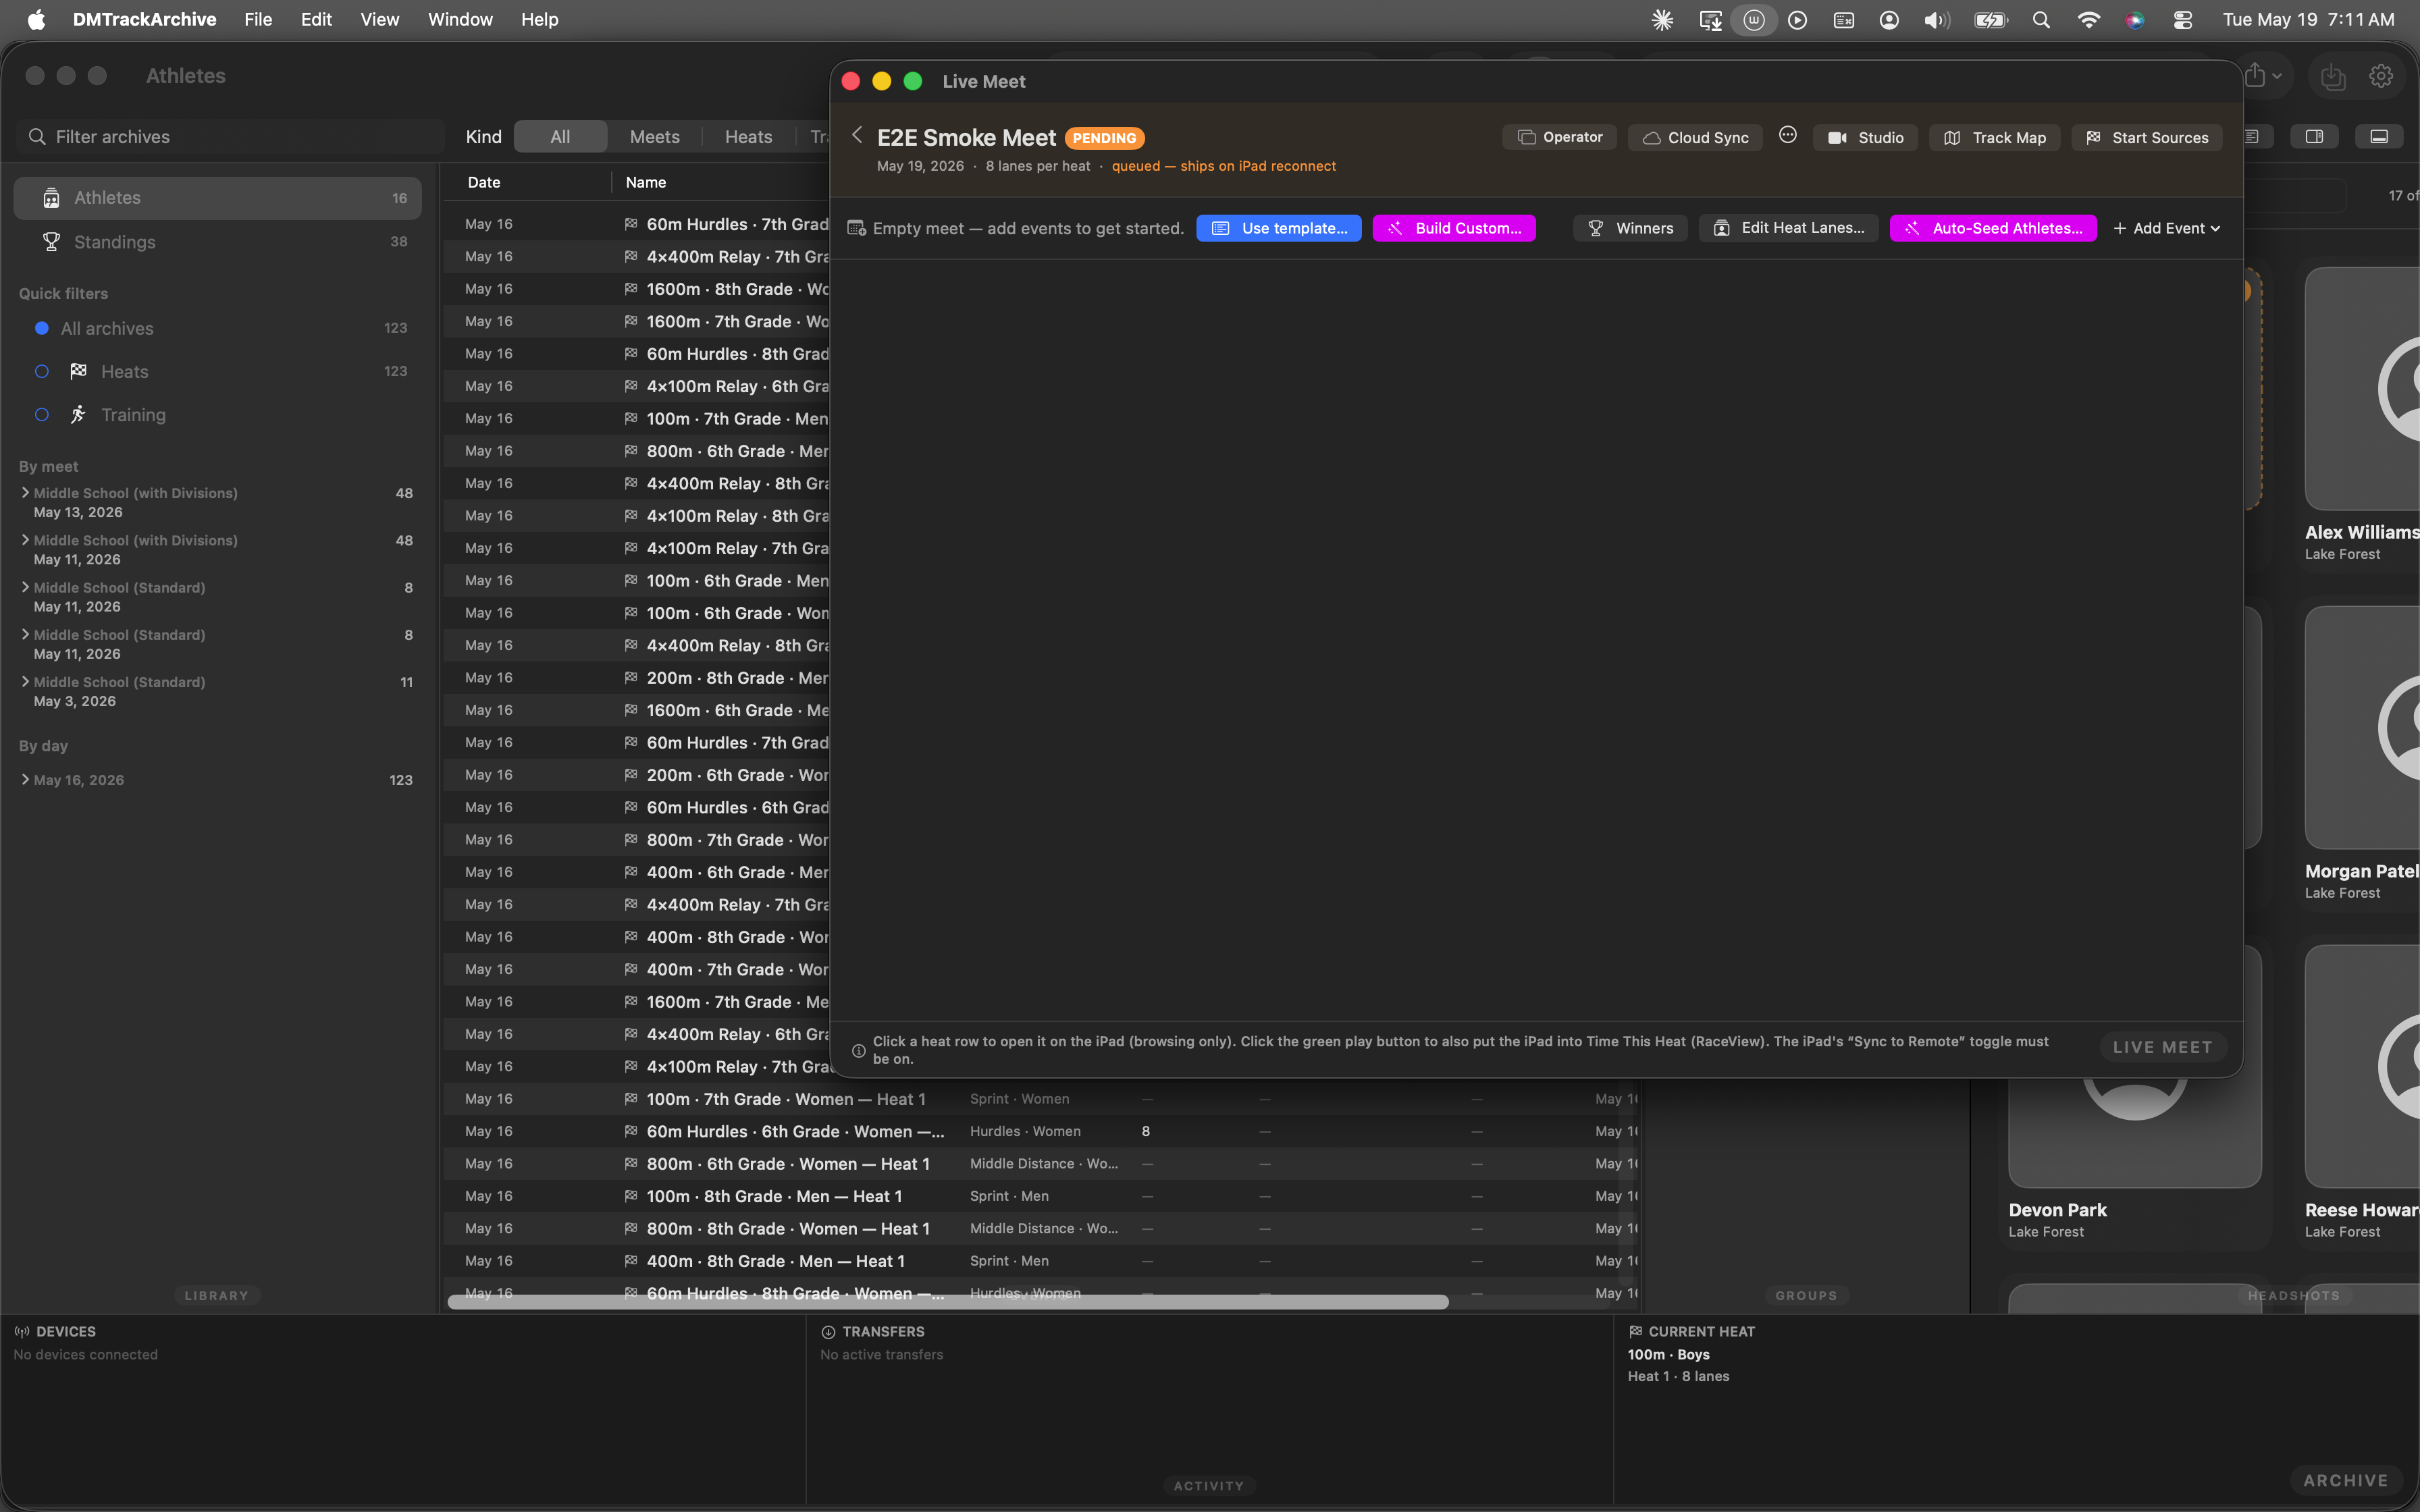Click Edit Heat Lanes button
The width and height of the screenshot is (2420, 1512).
1788,228
